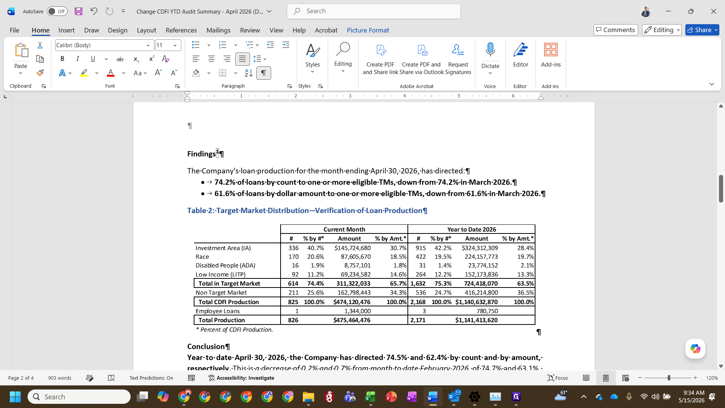Apply subscript formatting

click(x=136, y=59)
